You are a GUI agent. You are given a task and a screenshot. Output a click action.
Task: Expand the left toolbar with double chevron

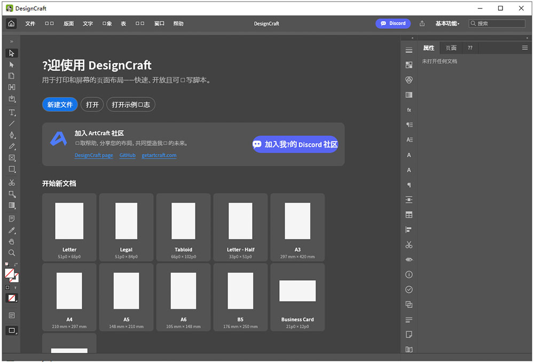pos(12,42)
